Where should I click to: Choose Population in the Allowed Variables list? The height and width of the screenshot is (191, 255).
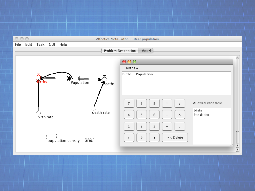212,115
